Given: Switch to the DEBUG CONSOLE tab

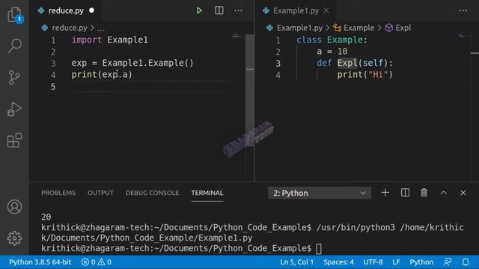Looking at the screenshot, I should (152, 193).
